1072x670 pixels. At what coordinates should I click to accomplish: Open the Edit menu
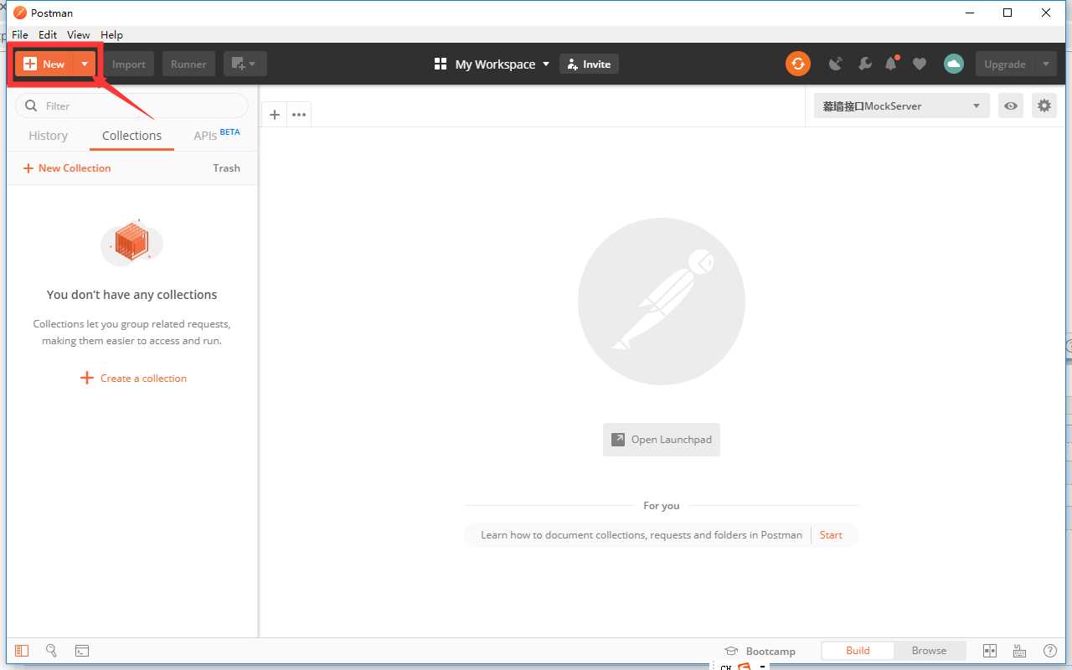point(48,35)
